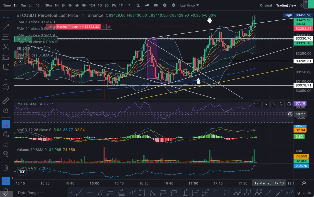This screenshot has height=197, width=314.
Task: Click EMA 200 close indicator legend
Action: click(x=37, y=42)
